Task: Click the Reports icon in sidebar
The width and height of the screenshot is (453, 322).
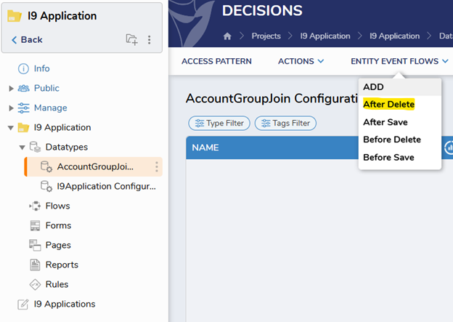Action: [35, 265]
